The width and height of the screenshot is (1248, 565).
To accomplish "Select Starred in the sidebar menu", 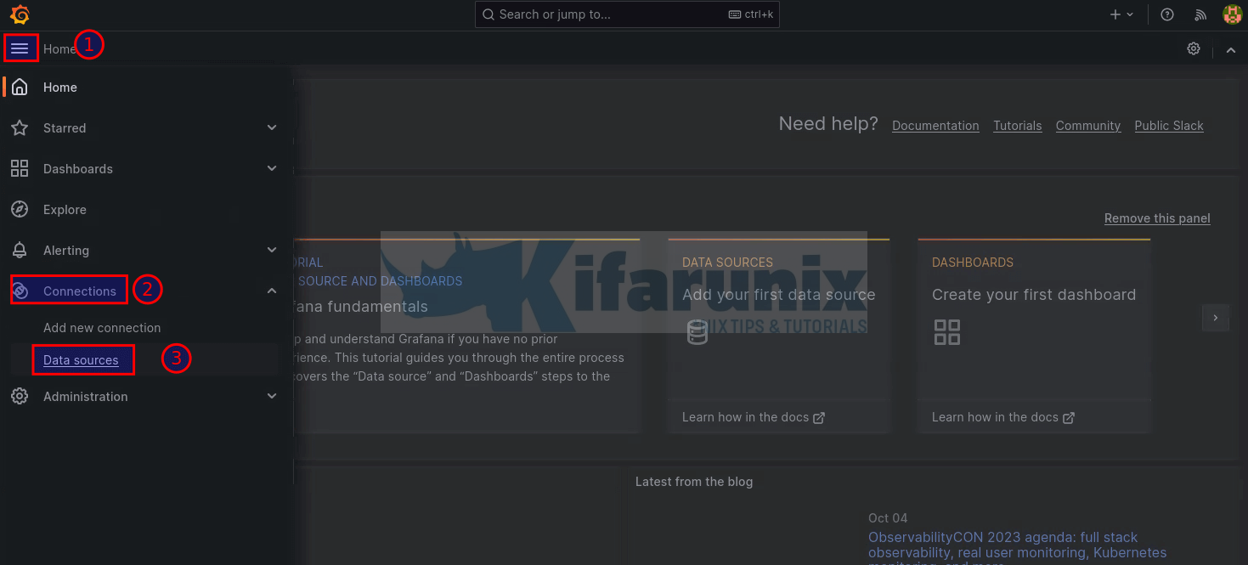I will [x=65, y=128].
